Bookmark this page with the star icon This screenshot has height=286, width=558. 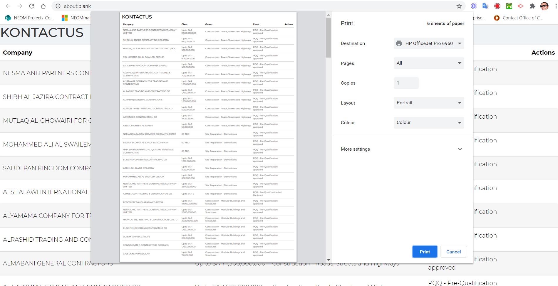459,6
